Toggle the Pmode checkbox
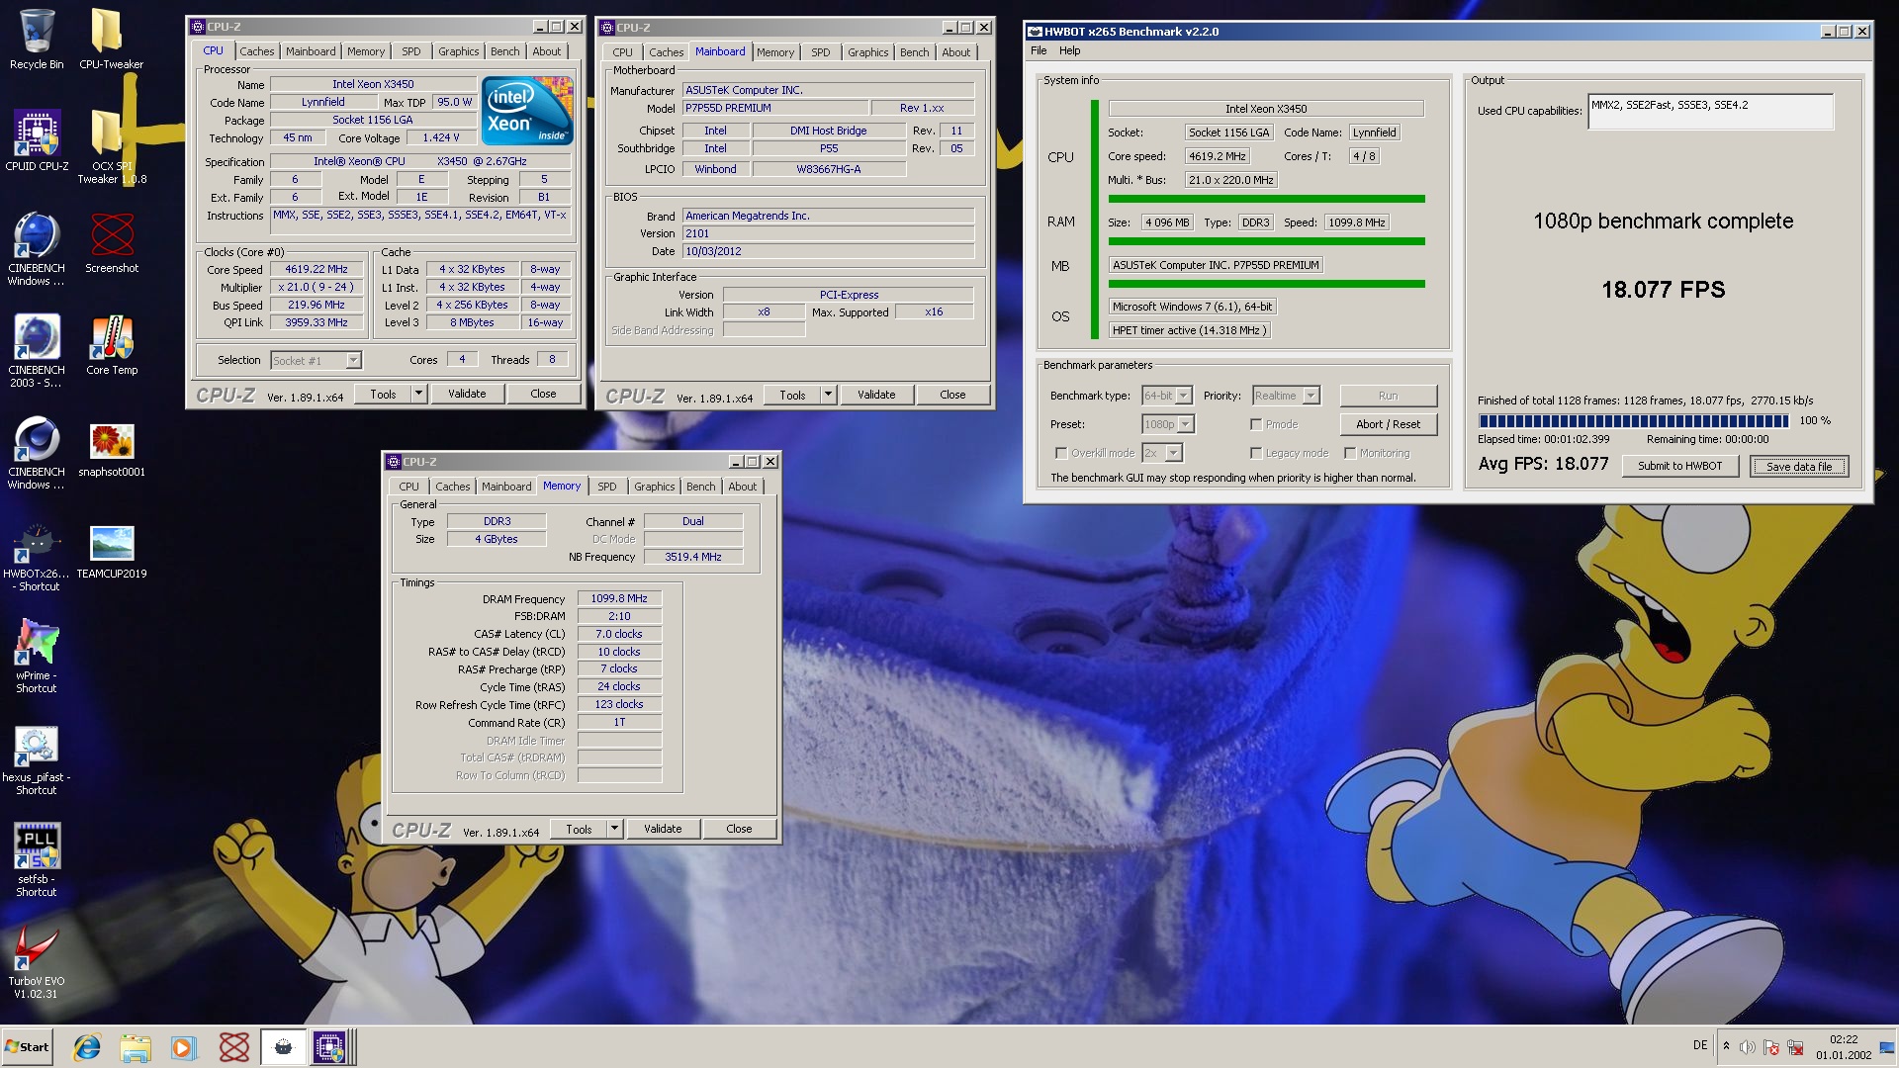The width and height of the screenshot is (1899, 1068). [1256, 424]
